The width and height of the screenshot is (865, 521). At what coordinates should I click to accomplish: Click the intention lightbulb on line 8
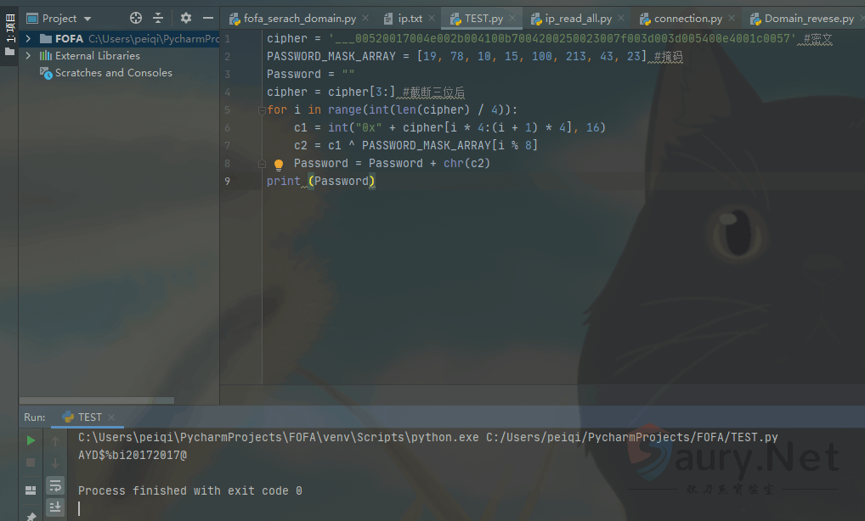click(x=278, y=165)
